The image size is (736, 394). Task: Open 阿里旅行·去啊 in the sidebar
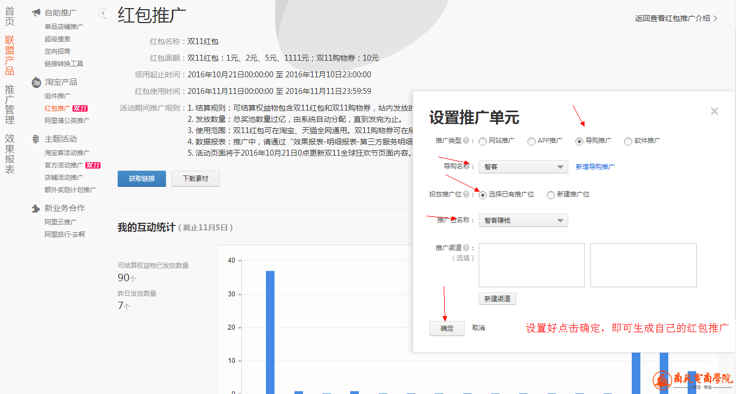pyautogui.click(x=64, y=234)
